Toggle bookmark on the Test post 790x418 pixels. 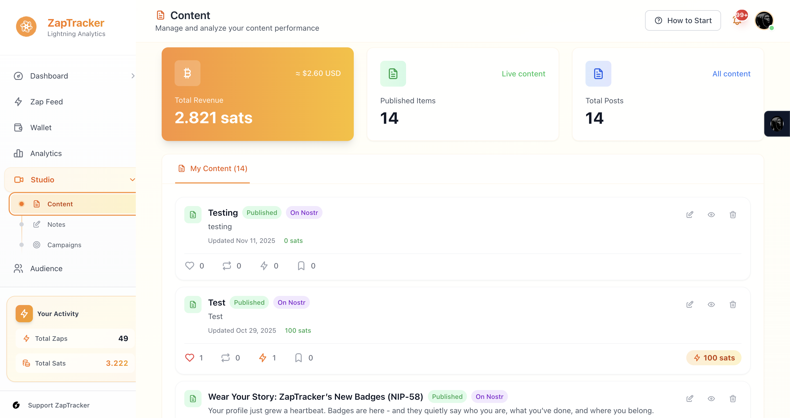(x=298, y=357)
